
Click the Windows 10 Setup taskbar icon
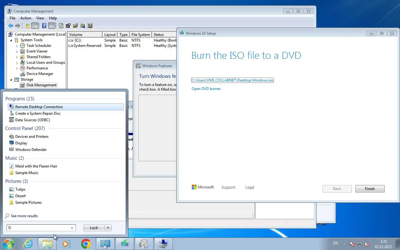(x=124, y=244)
